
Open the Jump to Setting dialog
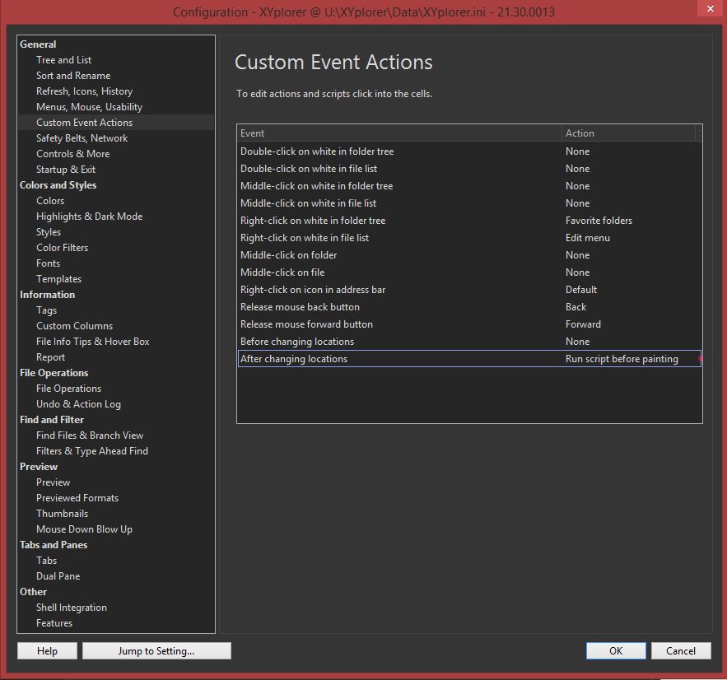[x=156, y=650]
